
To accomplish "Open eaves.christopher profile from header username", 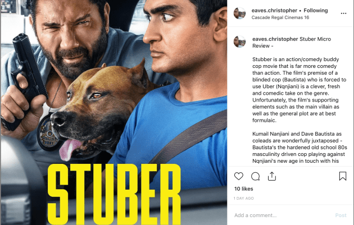I will [274, 10].
